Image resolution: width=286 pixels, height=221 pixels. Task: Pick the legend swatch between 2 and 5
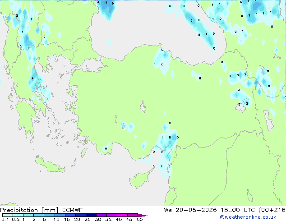point(39,215)
